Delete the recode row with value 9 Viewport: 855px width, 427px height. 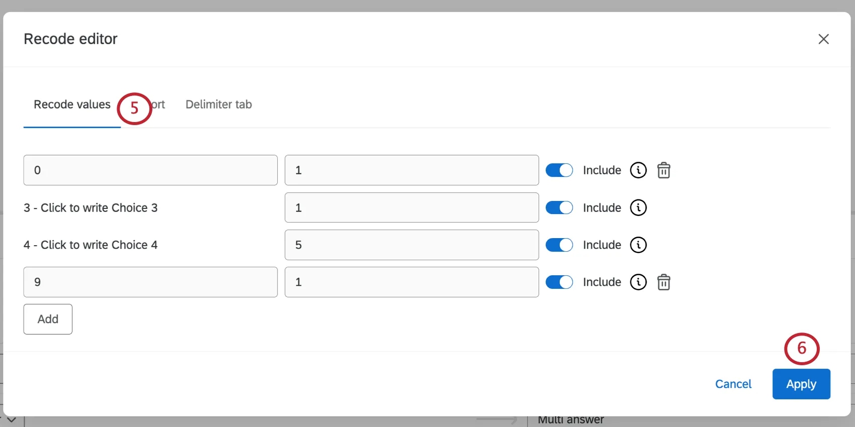coord(664,282)
